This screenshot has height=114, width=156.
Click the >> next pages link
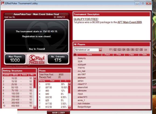coord(146,50)
